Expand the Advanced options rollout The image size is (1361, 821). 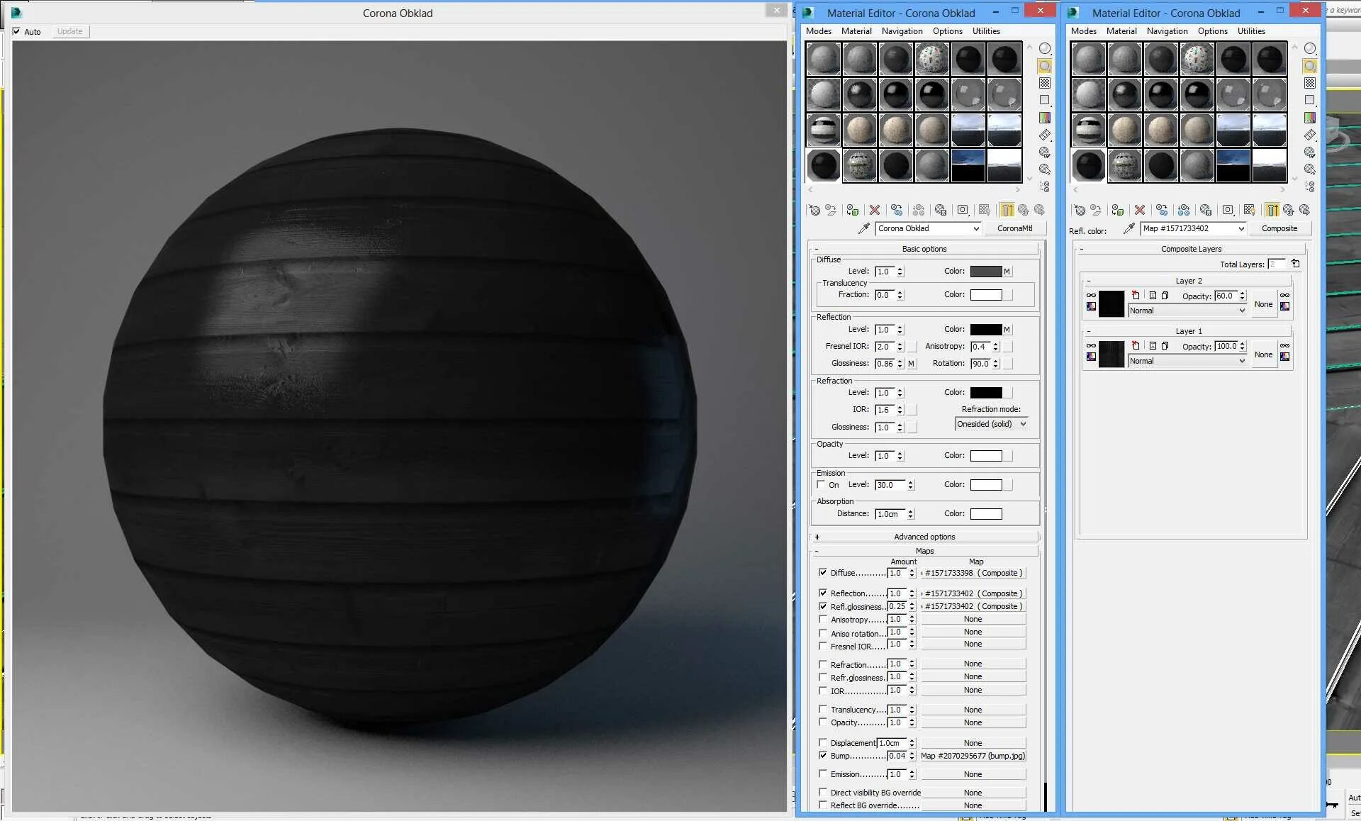pyautogui.click(x=924, y=537)
